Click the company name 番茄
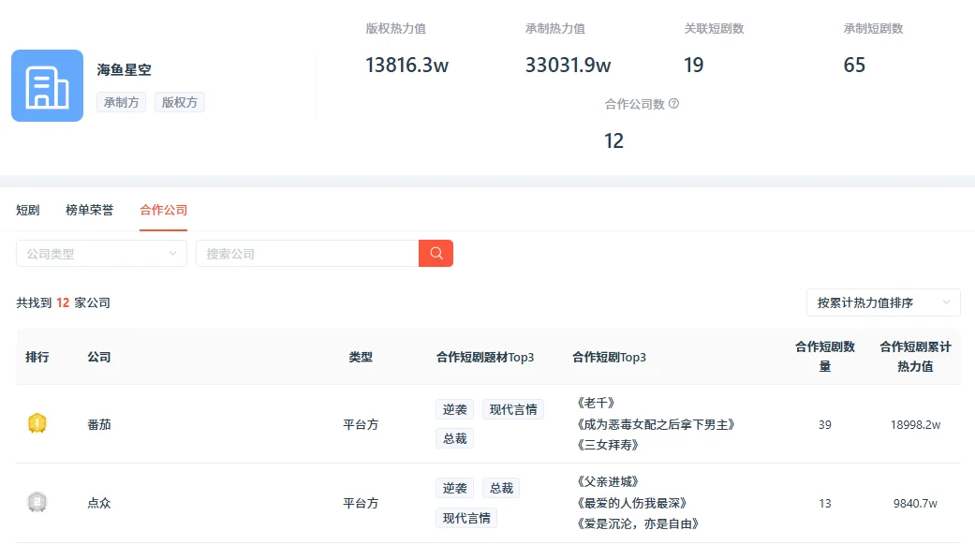 click(x=98, y=423)
